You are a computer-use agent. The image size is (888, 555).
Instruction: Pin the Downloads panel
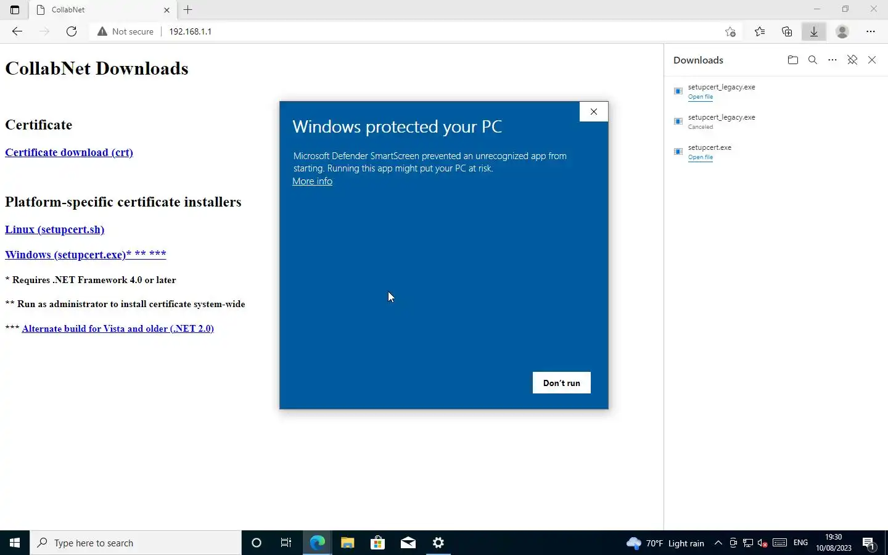(852, 60)
